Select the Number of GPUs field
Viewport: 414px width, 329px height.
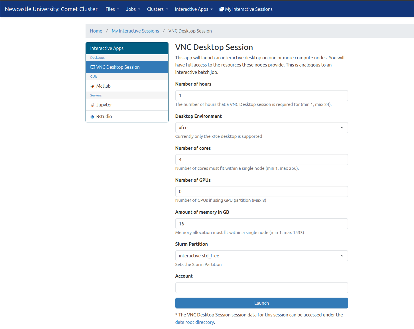tap(261, 191)
